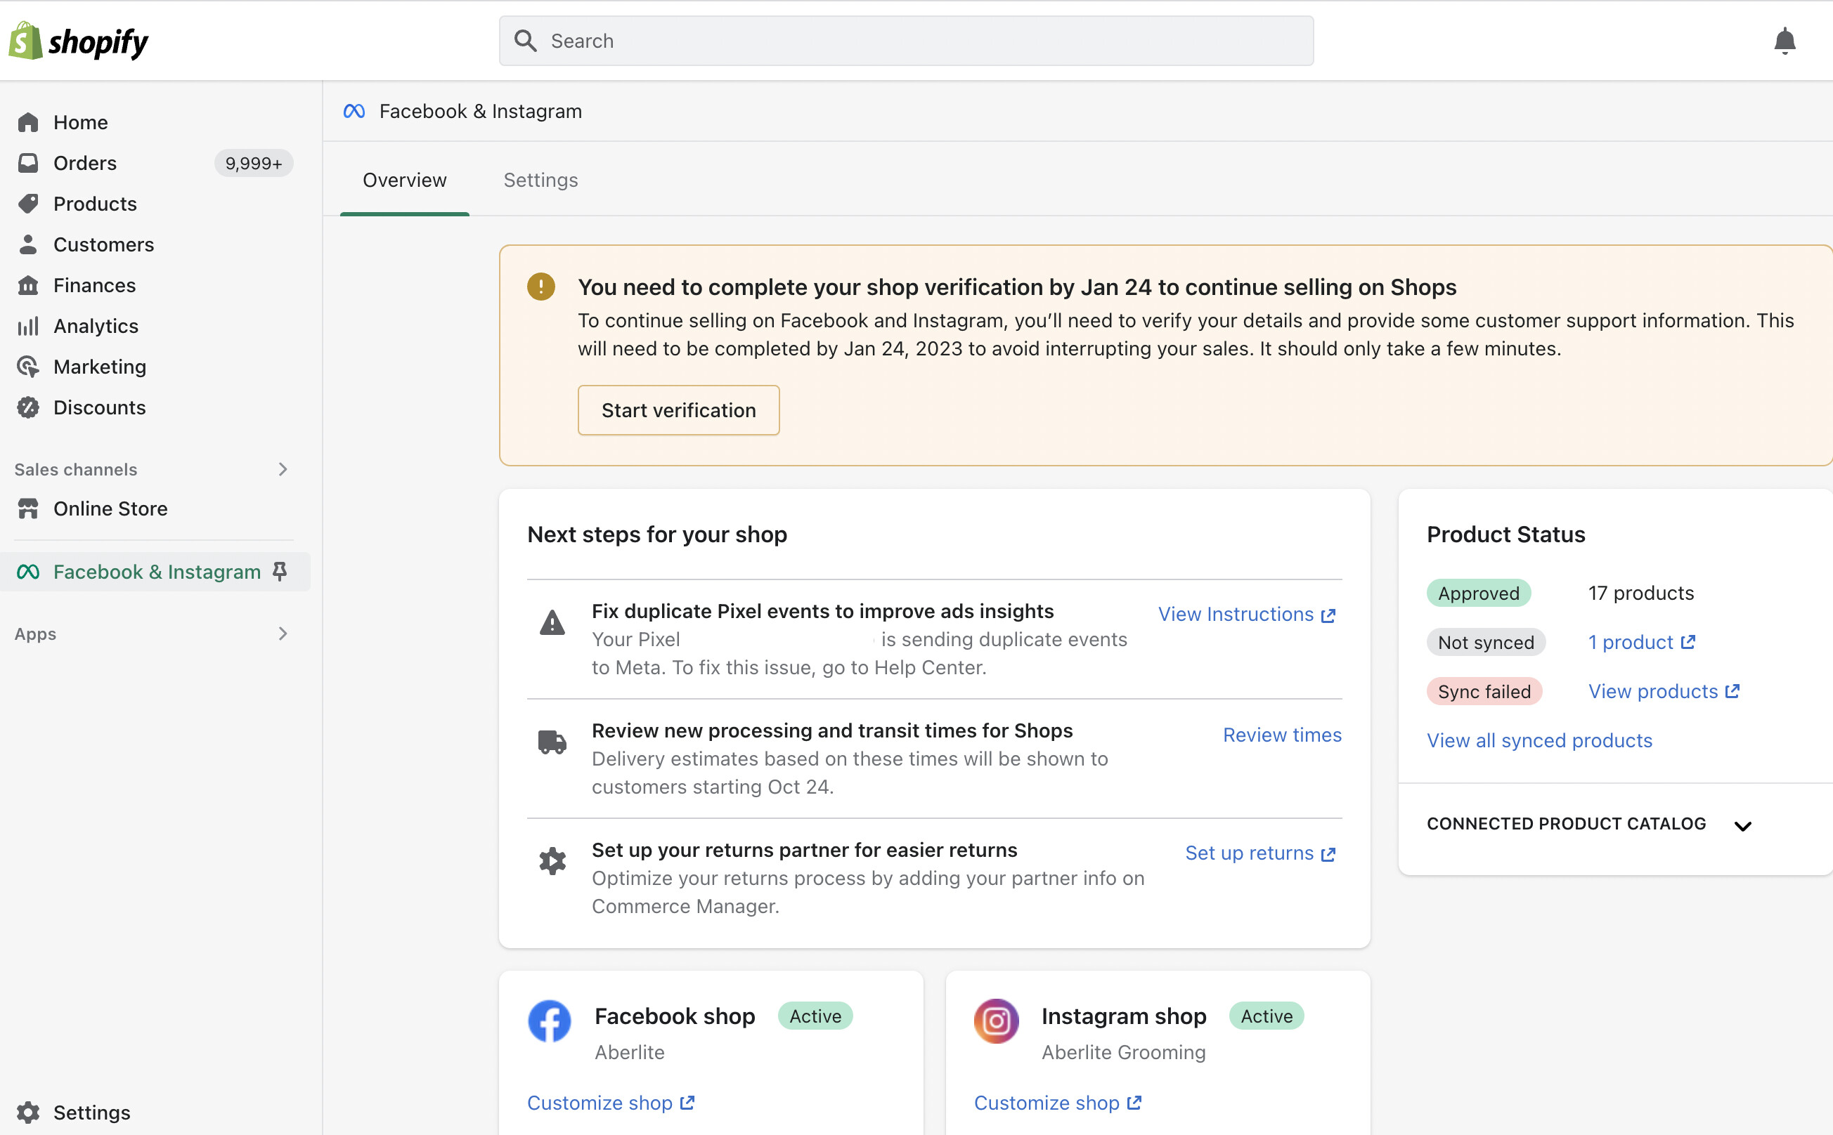Click the Shopify logo
Viewport: 1833px width, 1135px height.
pos(78,41)
